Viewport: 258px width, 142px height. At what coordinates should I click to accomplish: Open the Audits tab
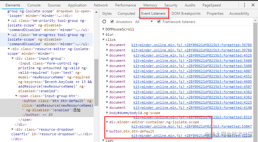pyautogui.click(x=190, y=5)
